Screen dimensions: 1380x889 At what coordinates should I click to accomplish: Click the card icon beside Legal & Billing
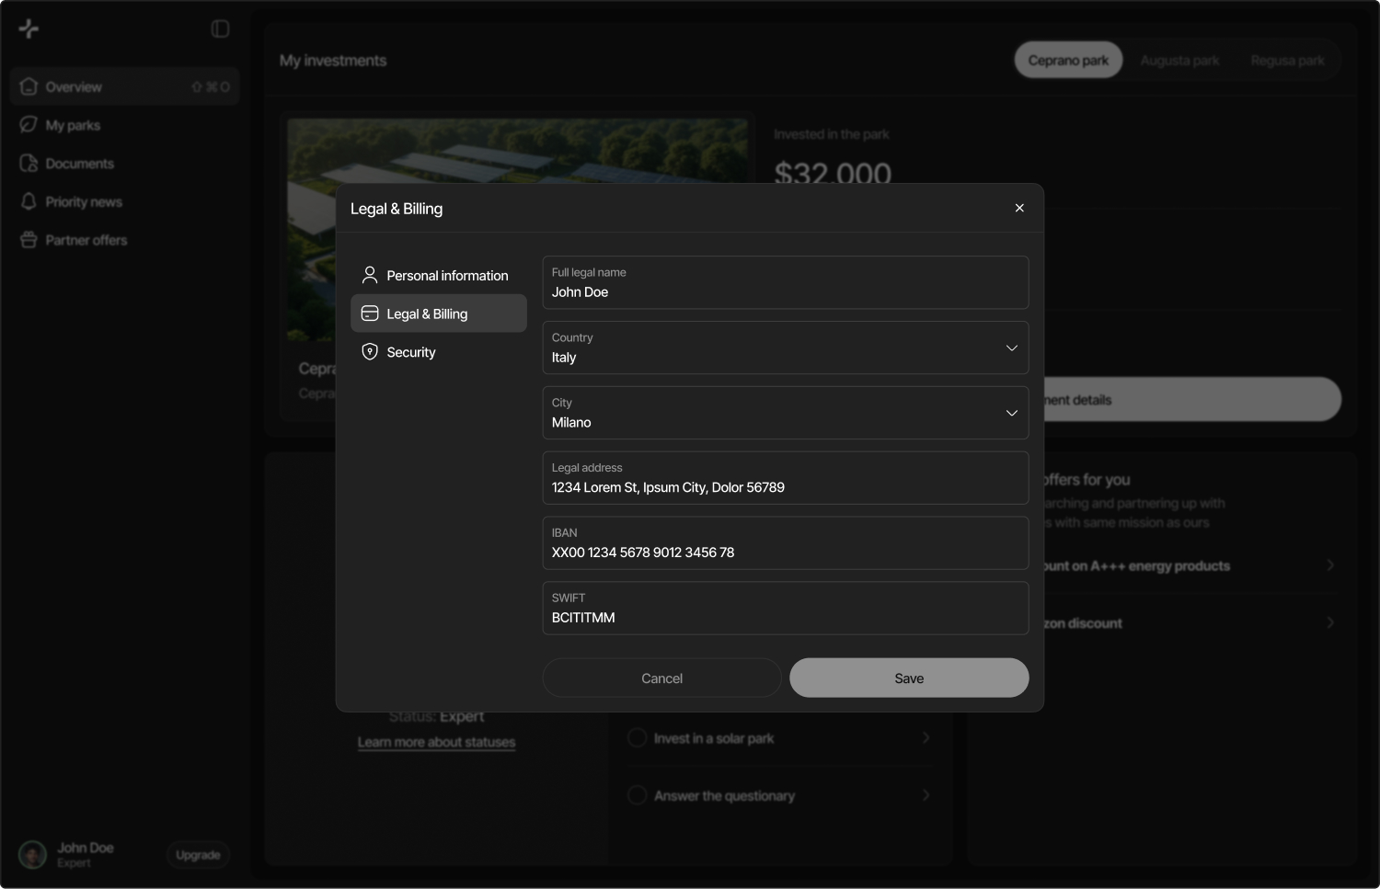click(x=370, y=313)
